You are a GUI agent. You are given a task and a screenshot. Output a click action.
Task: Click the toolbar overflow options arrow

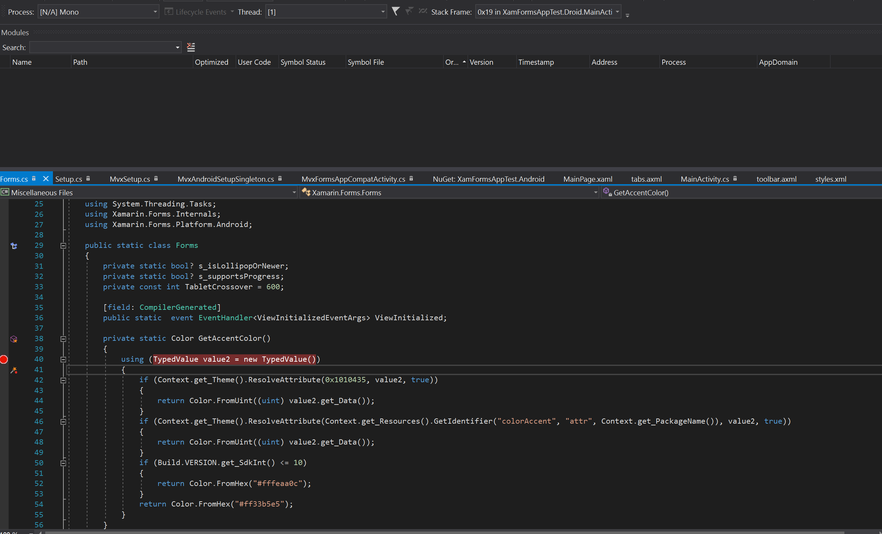tap(627, 15)
